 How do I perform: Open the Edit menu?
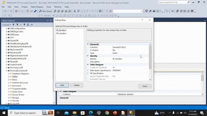[x=9, y=7]
